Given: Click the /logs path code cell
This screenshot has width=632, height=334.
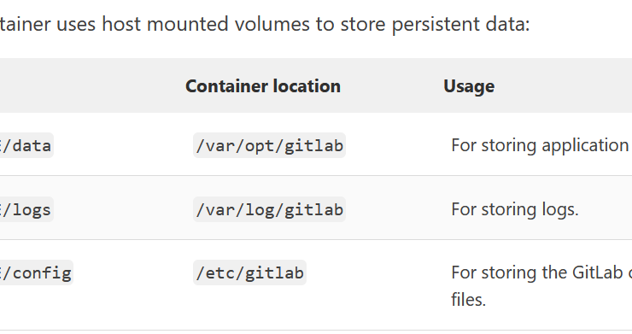Looking at the screenshot, I should (x=26, y=209).
